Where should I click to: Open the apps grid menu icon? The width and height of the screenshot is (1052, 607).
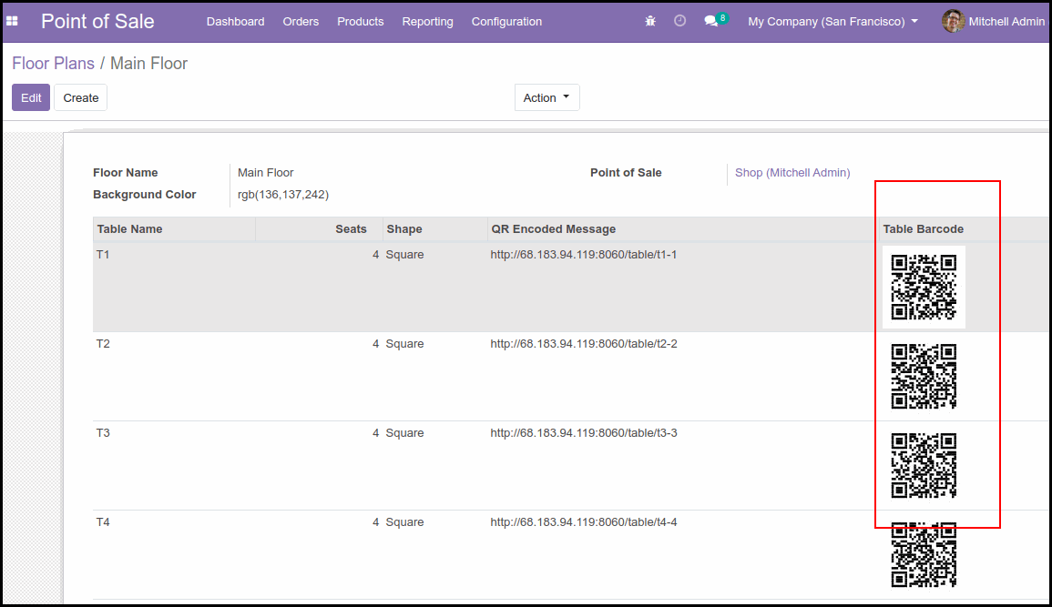(x=12, y=22)
